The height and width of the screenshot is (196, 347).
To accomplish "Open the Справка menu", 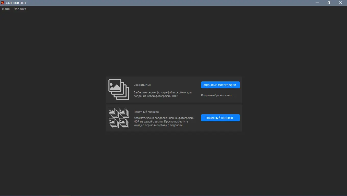I will (20, 9).
